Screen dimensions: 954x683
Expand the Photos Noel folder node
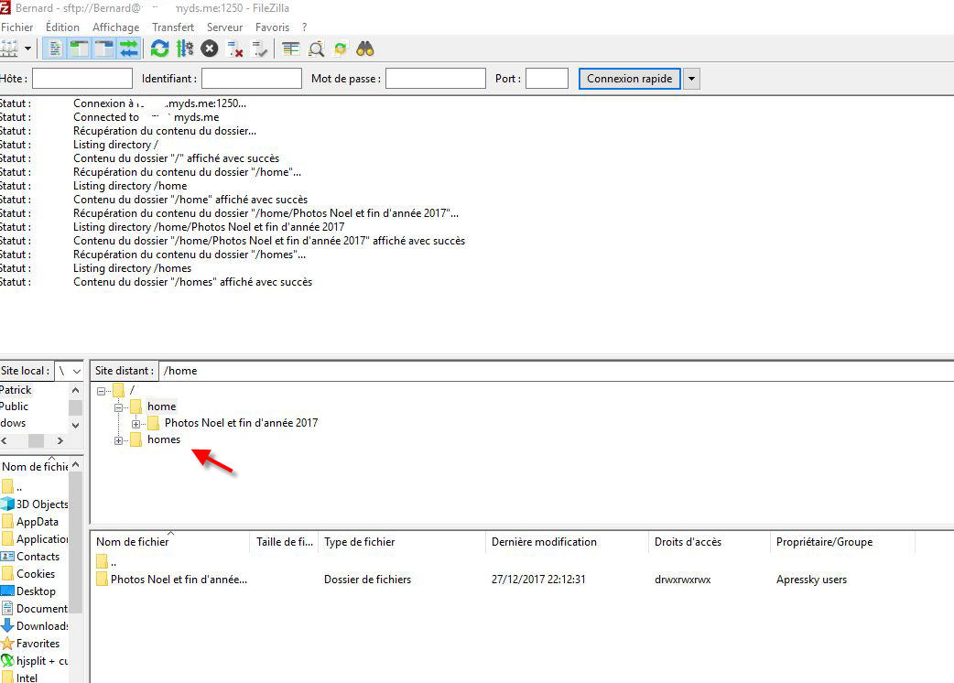coord(136,423)
